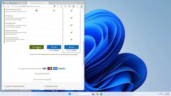View site information lock icon
The width and height of the screenshot is (171, 96).
pyautogui.click(x=13, y=6)
